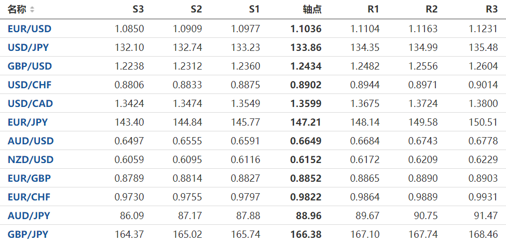This screenshot has height=243, width=506.
Task: Click the EUR/USD pivot value 1.1036
Action: (306, 29)
